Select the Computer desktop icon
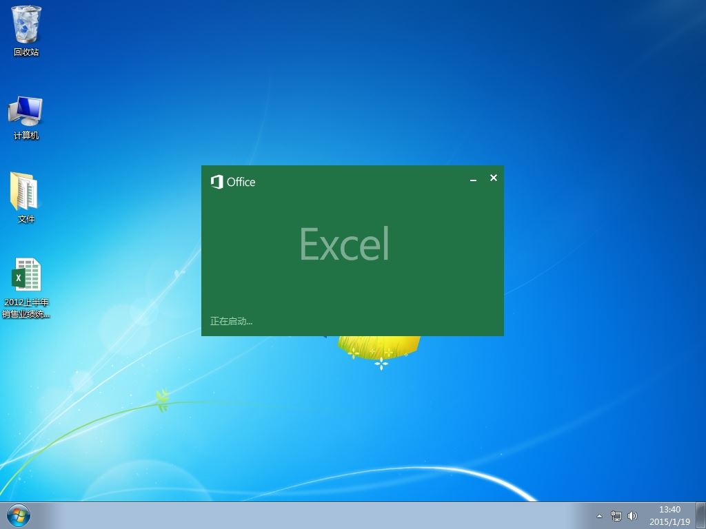Viewport: 706px width, 529px height. click(26, 117)
